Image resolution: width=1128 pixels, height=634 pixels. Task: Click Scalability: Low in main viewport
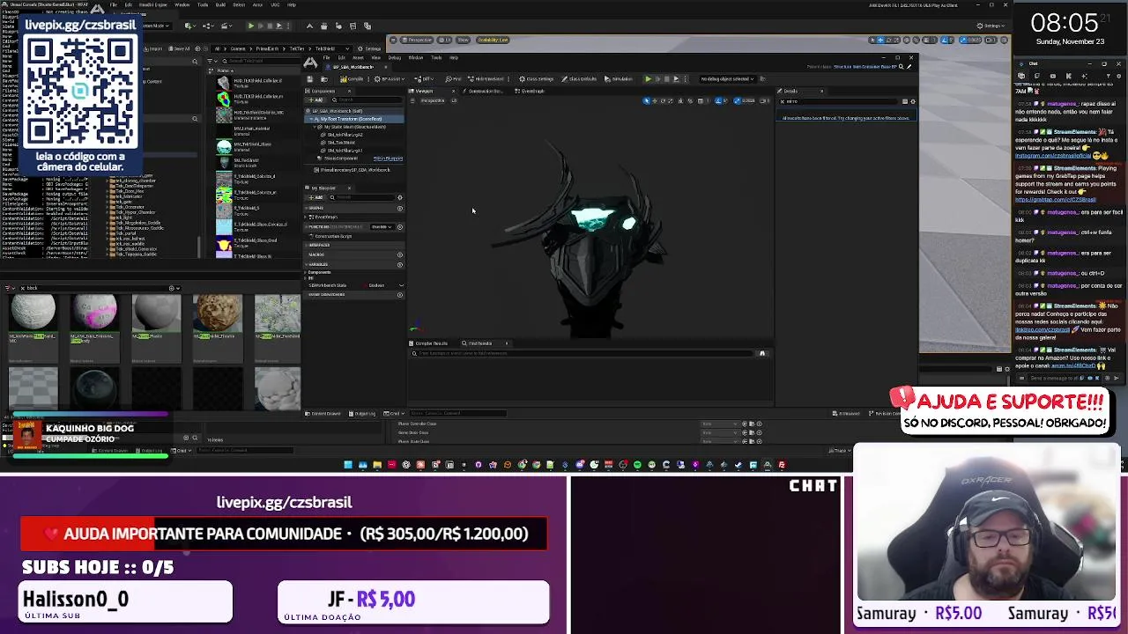pyautogui.click(x=493, y=40)
